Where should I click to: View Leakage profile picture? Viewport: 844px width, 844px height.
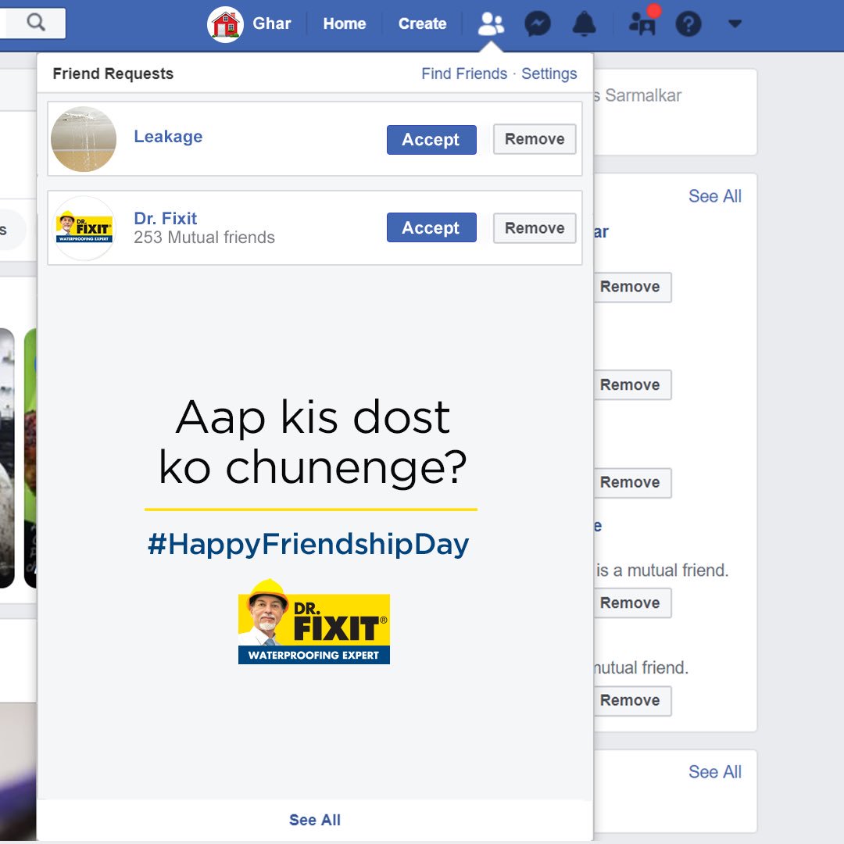click(x=84, y=139)
